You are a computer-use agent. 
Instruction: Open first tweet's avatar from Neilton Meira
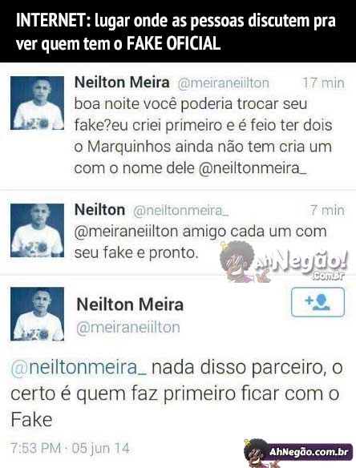[38, 103]
